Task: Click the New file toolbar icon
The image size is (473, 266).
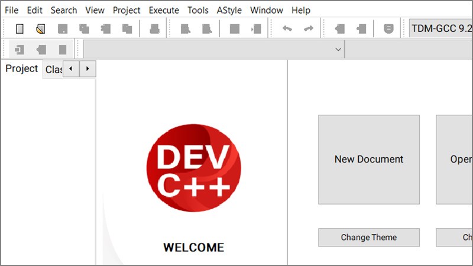Action: (20, 28)
